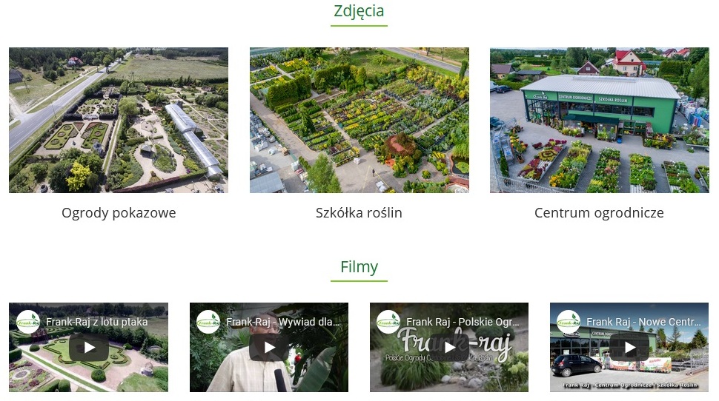Open video title Frank Raj - Nowe Centr

pyautogui.click(x=644, y=322)
